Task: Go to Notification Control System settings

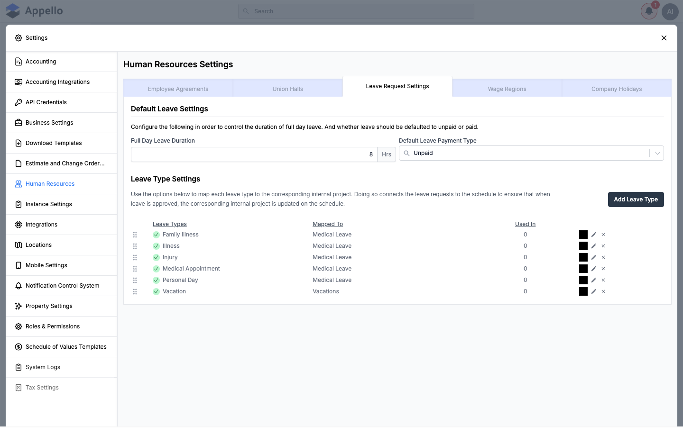Action: click(x=62, y=286)
